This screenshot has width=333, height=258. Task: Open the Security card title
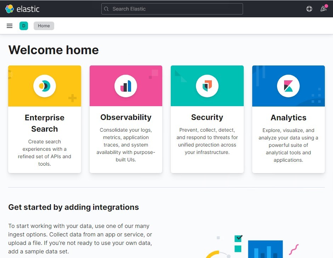click(x=207, y=117)
